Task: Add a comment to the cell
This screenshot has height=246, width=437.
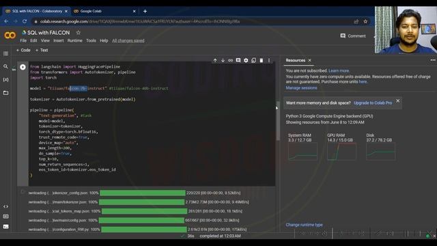Action: pyautogui.click(x=238, y=60)
